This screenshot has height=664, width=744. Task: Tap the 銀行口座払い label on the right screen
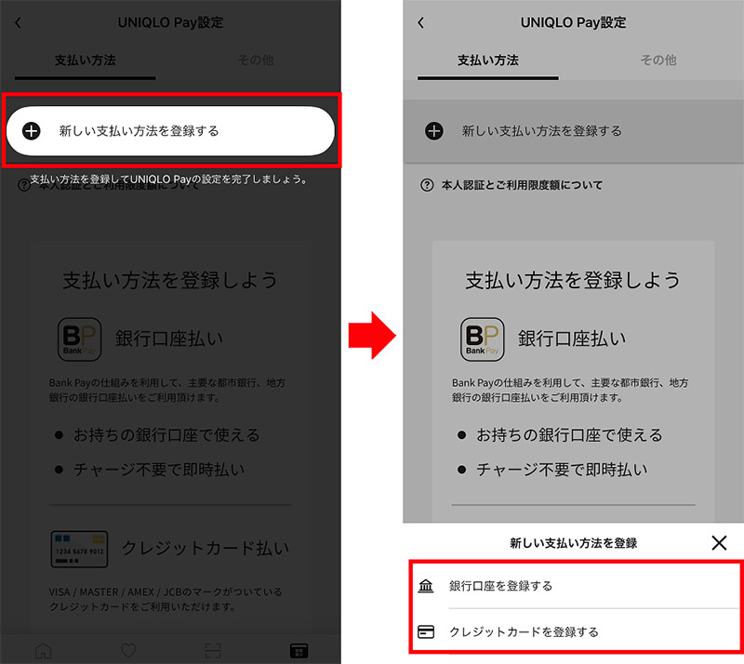point(572,339)
